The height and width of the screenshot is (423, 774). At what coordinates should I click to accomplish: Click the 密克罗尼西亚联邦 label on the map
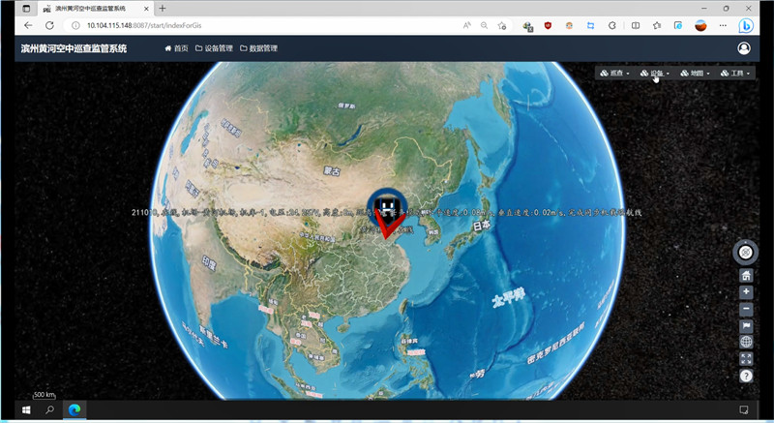pyautogui.click(x=555, y=345)
